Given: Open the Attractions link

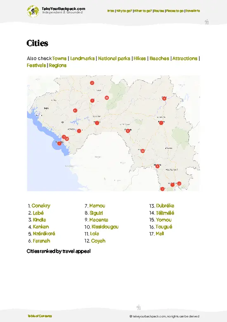Looking at the screenshot, I should (x=185, y=58).
